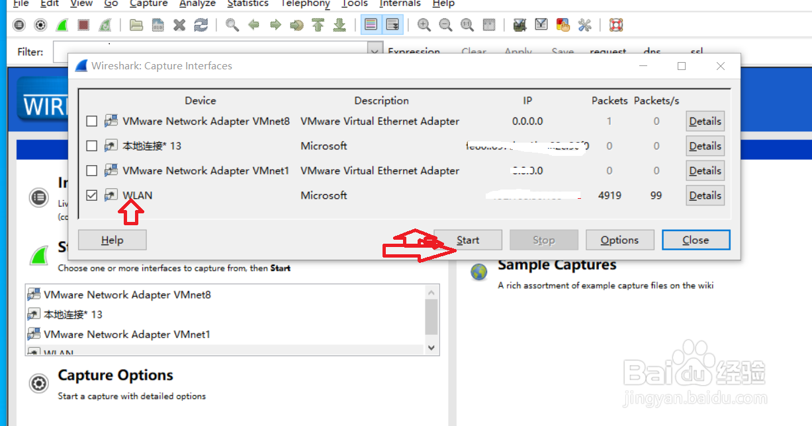Close the capture file with the X icon
The image size is (812, 426).
pyautogui.click(x=179, y=25)
